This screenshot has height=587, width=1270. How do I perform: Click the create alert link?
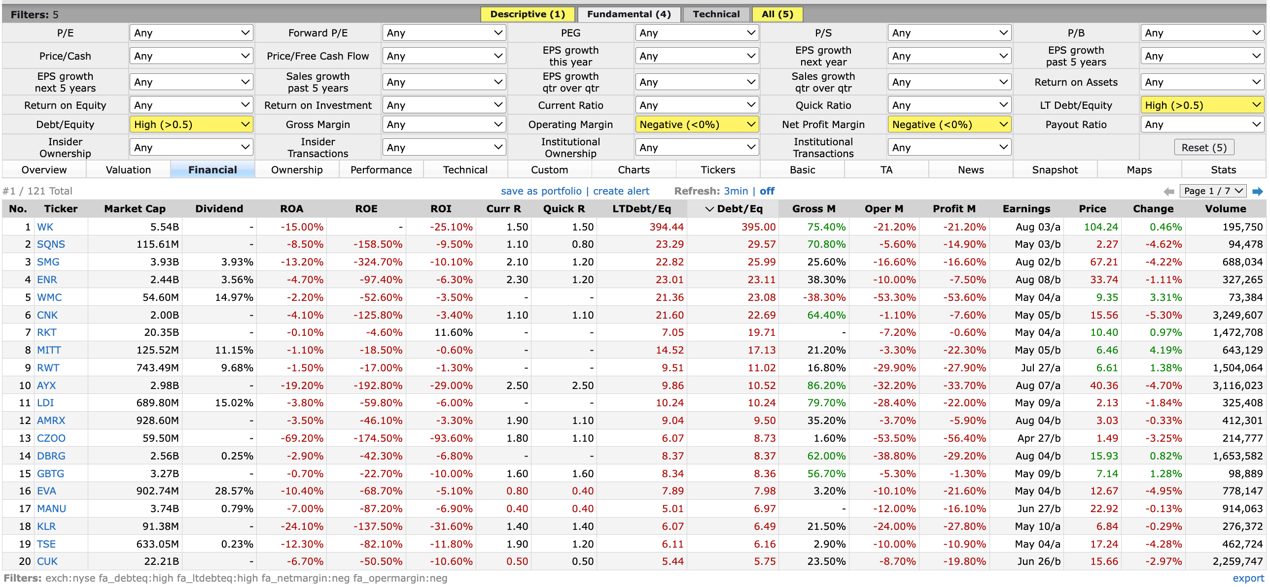(621, 191)
